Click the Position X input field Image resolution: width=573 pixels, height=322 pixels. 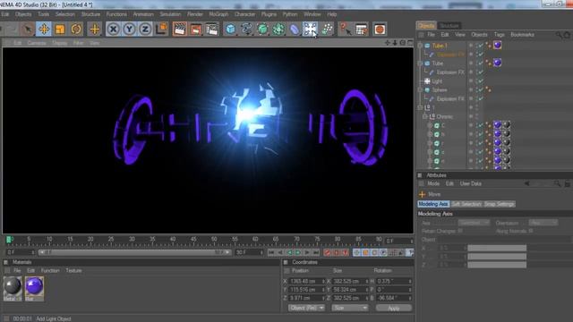pos(306,281)
